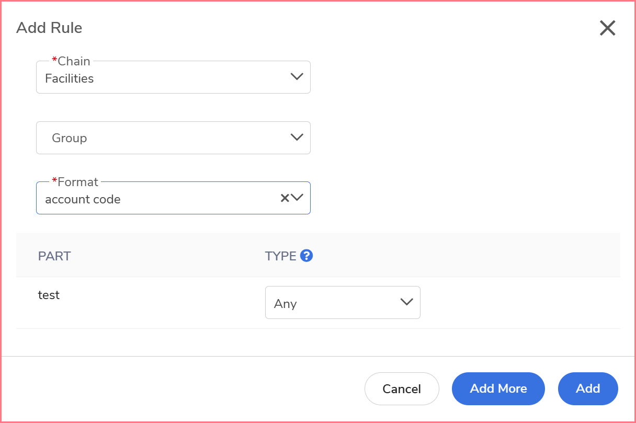Click the Chain field label
Screen dimensions: 636x423
click(x=74, y=61)
